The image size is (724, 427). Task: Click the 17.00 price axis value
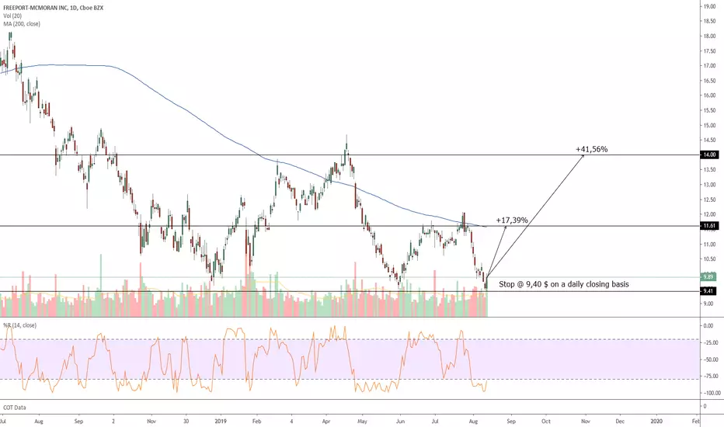[x=710, y=66]
